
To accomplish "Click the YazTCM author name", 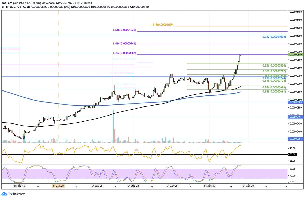I will [6, 2].
